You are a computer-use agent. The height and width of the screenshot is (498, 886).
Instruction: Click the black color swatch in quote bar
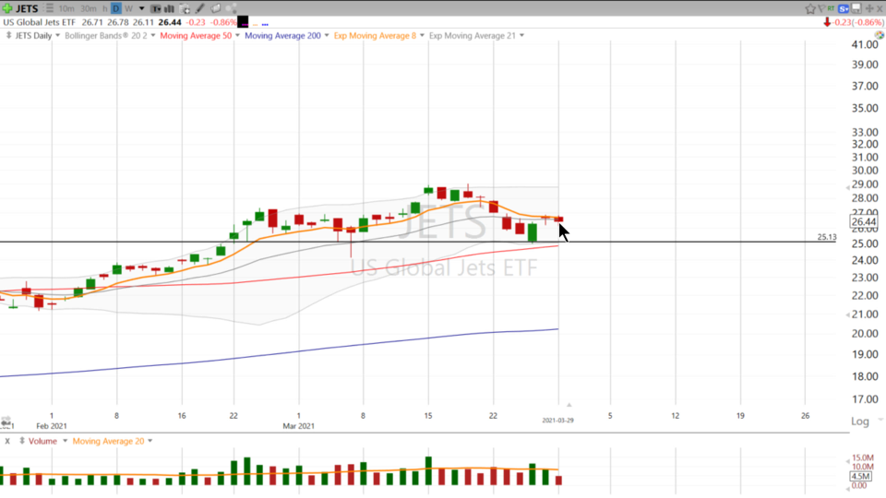pos(243,22)
